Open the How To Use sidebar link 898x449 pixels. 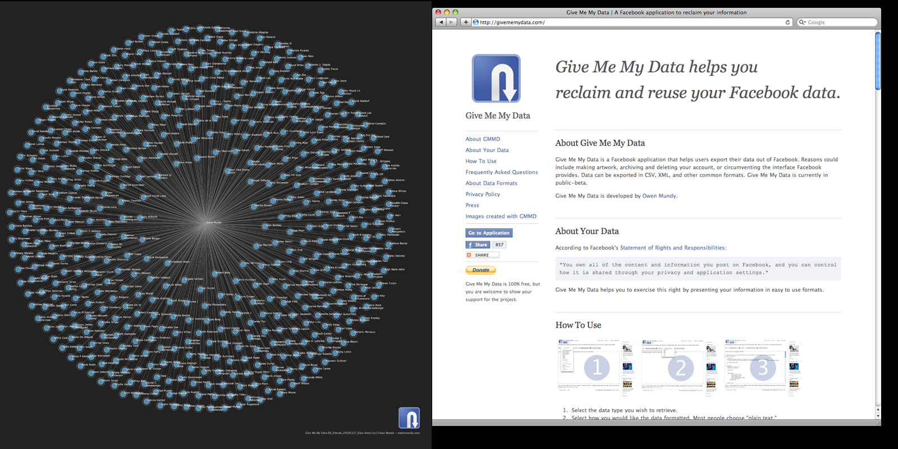coord(481,161)
